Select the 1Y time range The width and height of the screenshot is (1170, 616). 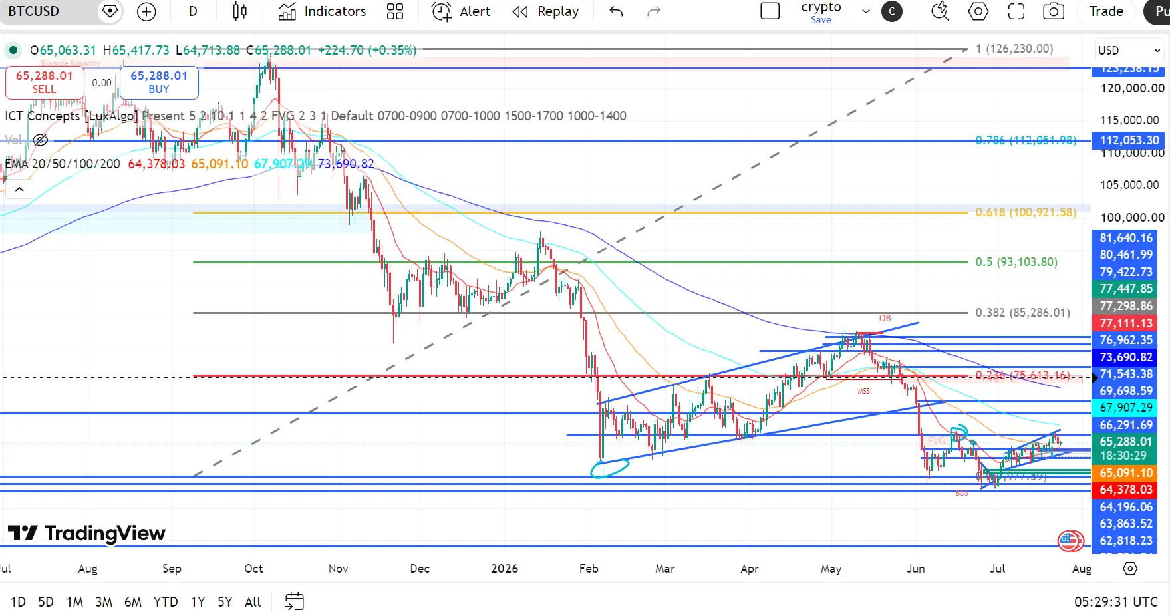(x=198, y=602)
